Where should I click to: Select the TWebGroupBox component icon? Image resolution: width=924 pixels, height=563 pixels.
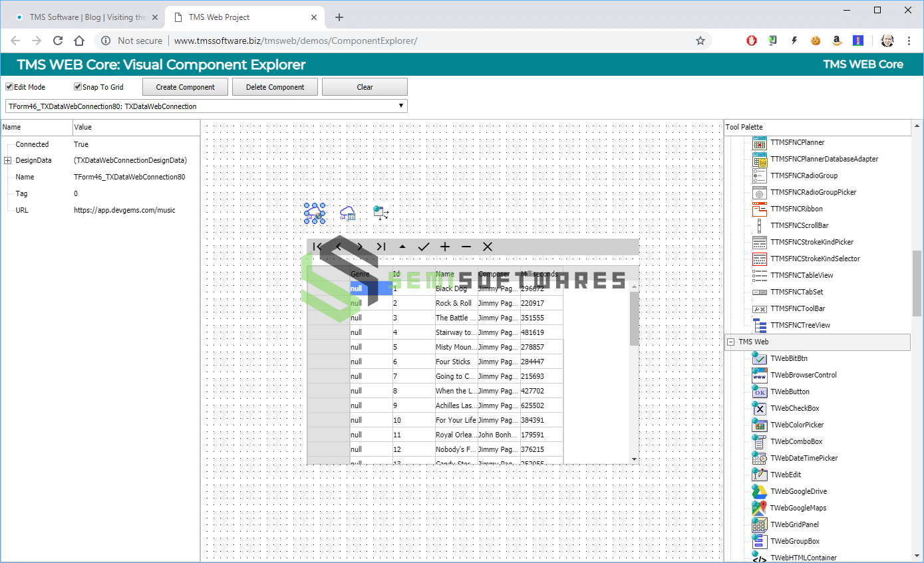759,542
